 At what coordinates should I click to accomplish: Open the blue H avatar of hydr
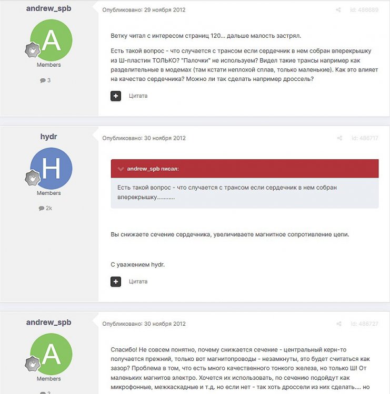(x=51, y=168)
